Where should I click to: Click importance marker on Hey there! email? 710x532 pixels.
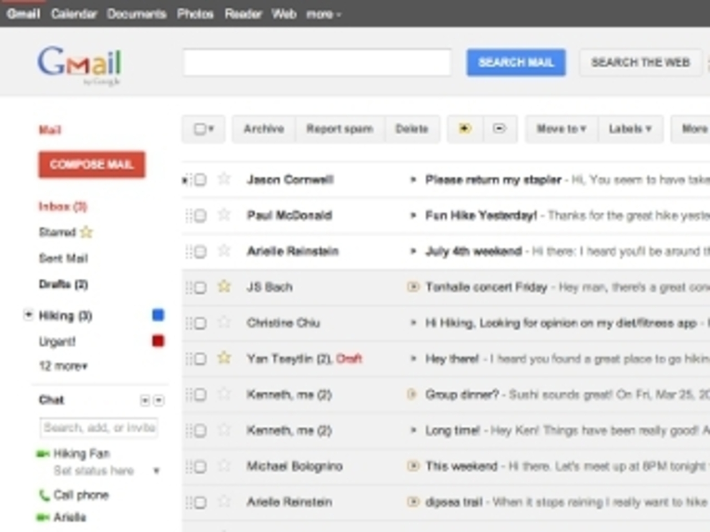tap(413, 359)
